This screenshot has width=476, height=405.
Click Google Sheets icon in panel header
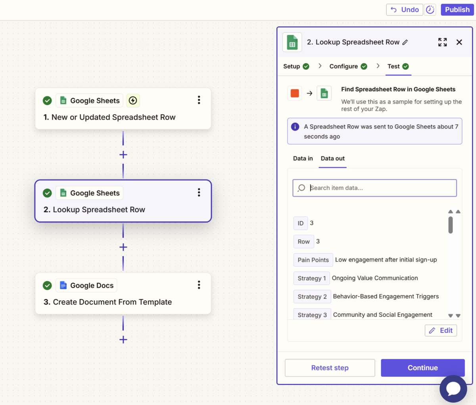[292, 42]
